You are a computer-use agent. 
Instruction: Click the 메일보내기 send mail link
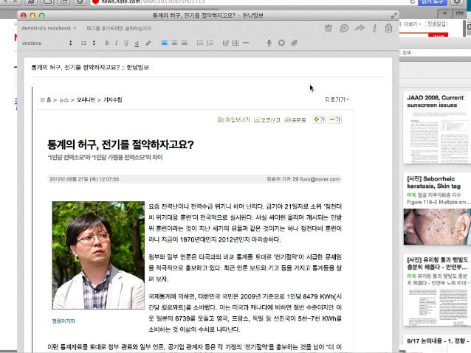point(234,120)
